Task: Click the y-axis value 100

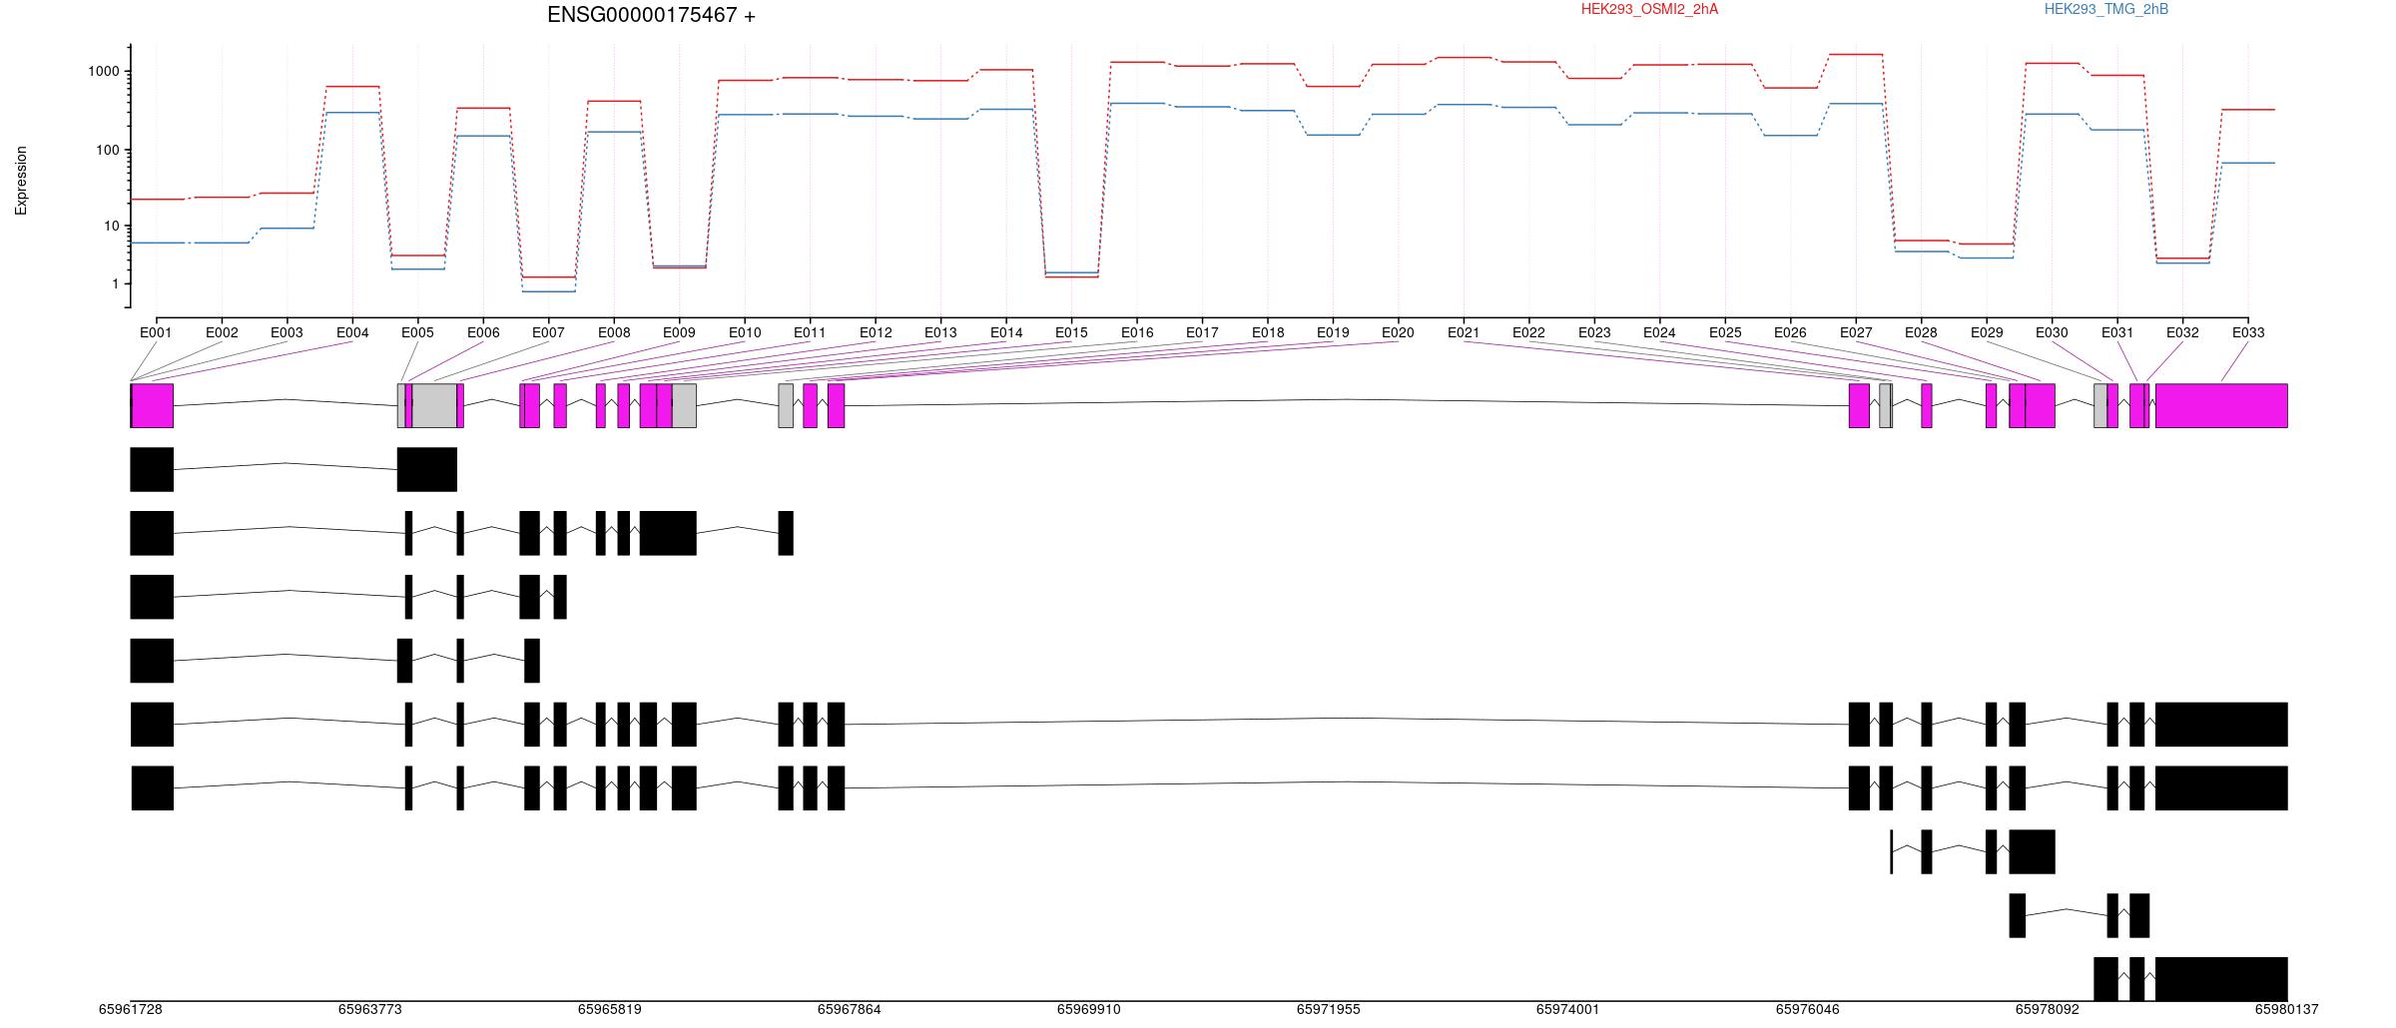Action: (x=107, y=151)
